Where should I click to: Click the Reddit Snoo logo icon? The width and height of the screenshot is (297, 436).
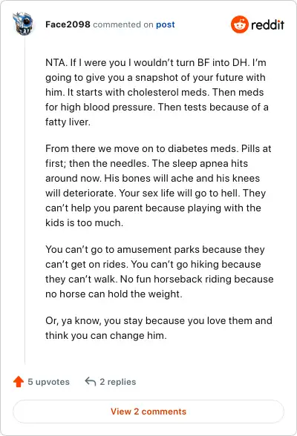click(239, 24)
